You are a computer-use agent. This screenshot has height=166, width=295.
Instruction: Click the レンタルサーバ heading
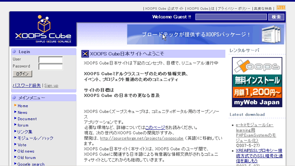point(244,50)
